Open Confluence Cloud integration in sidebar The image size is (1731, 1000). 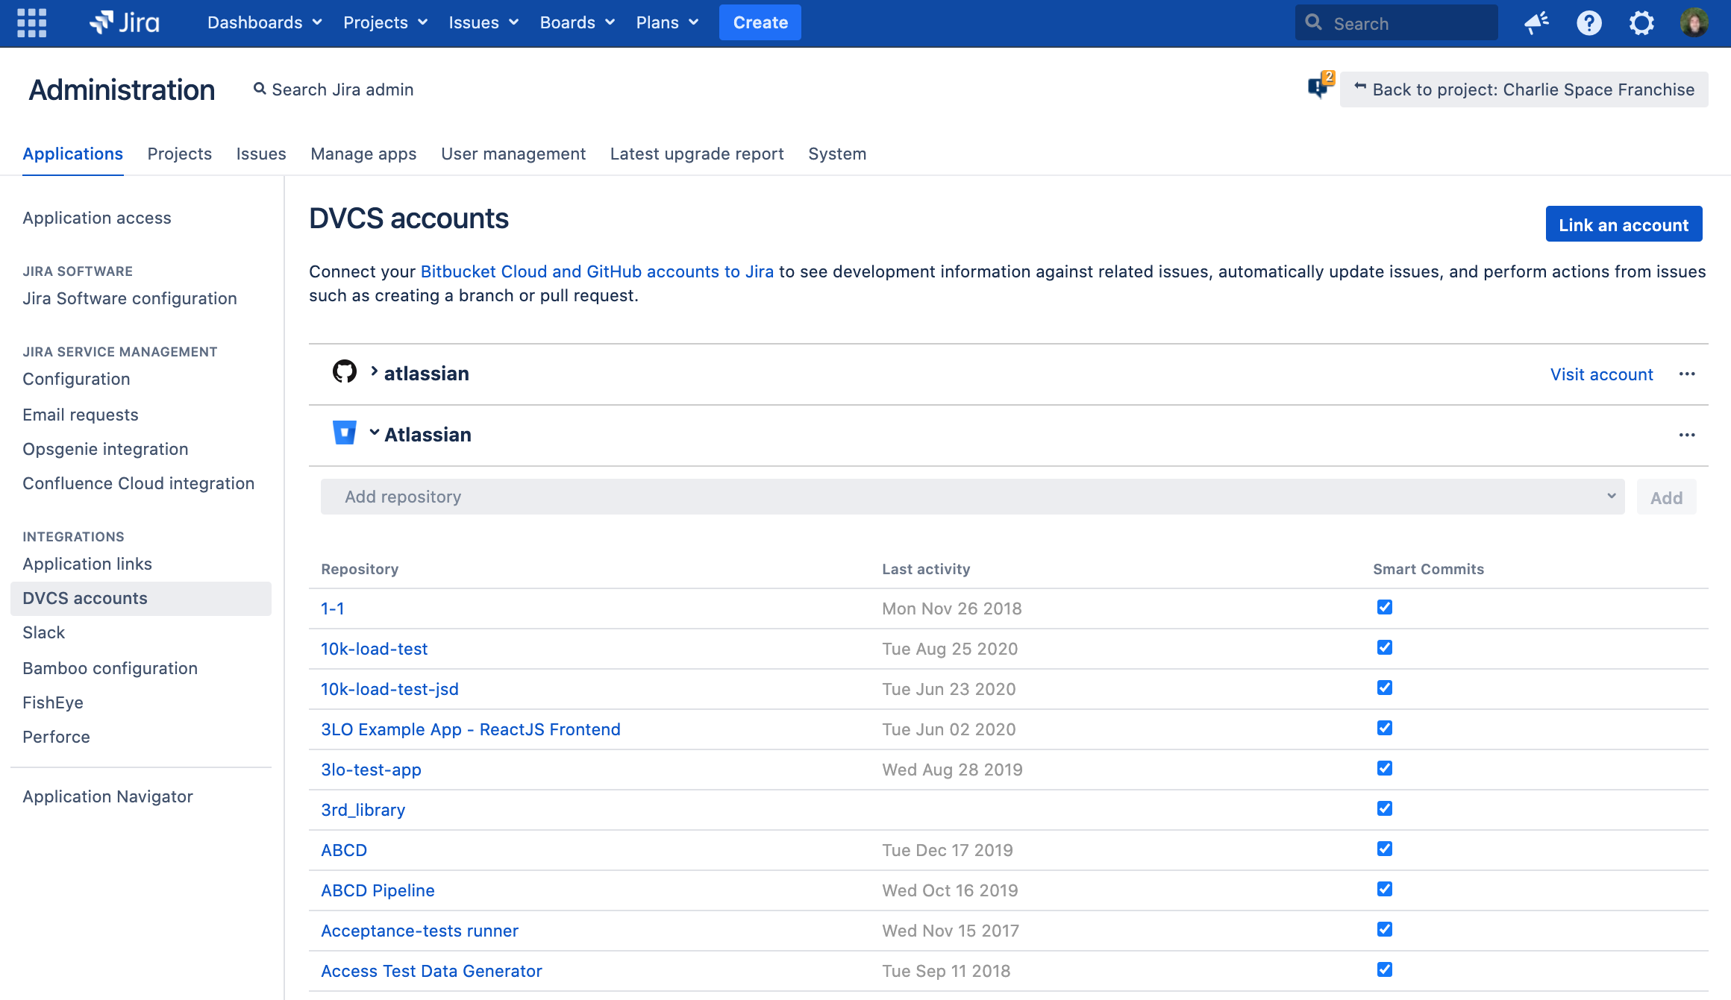click(x=139, y=483)
